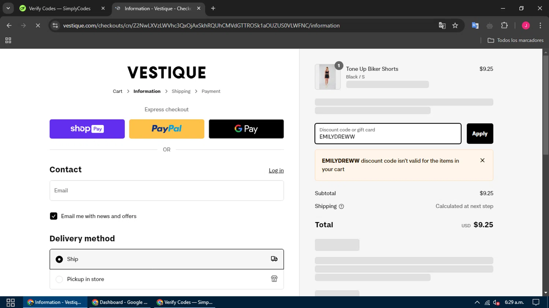The image size is (549, 308).
Task: Open the Chrome profile avatar J
Action: point(526,26)
